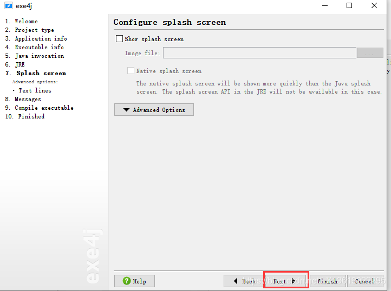This screenshot has height=291, width=391.
Task: Toggle the Native splash screen checkbox
Action: point(131,71)
